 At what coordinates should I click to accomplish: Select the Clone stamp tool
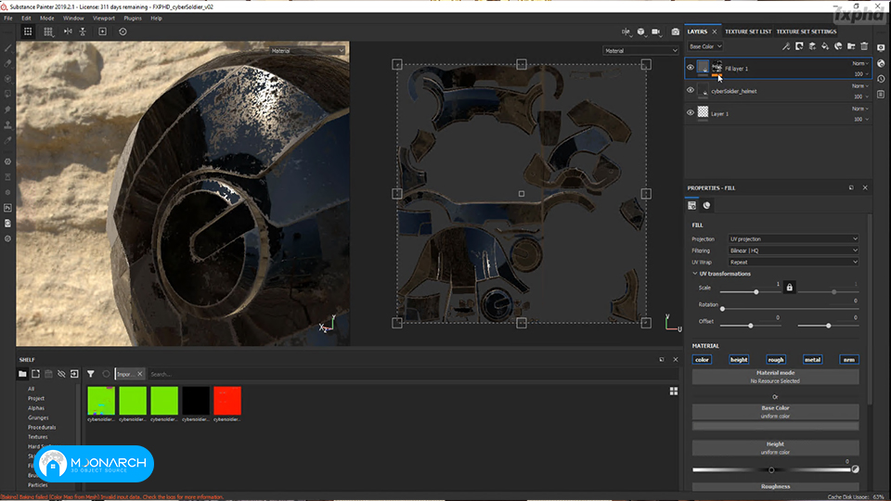click(x=8, y=124)
